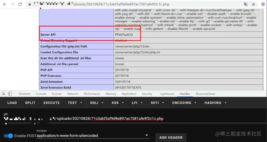Reload the page with the refresh icon
267x142 pixels.
click(20, 4)
